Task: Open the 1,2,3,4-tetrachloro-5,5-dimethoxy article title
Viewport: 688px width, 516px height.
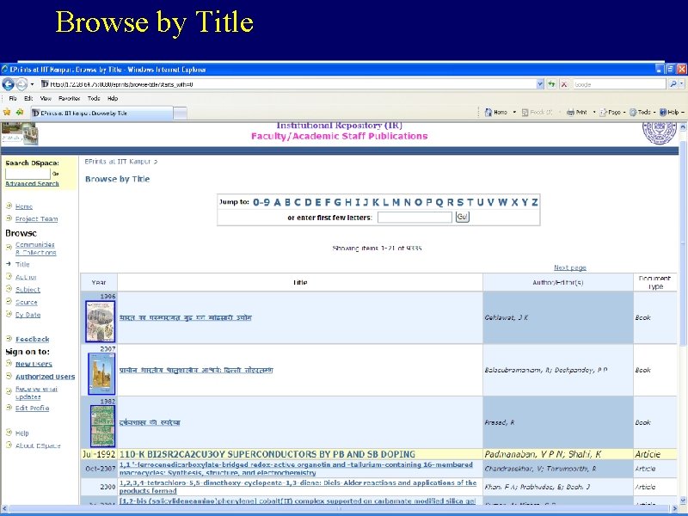Action: pyautogui.click(x=298, y=487)
